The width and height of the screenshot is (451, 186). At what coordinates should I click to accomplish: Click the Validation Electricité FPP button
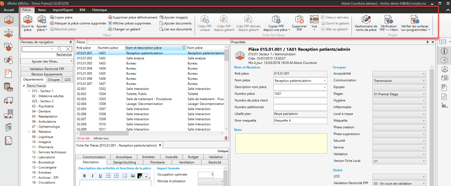tap(47, 69)
